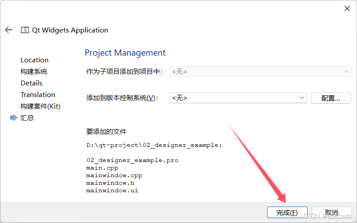Click the mainwindow.cpp file name
Screen dimensions: 357x223
tap(114, 175)
